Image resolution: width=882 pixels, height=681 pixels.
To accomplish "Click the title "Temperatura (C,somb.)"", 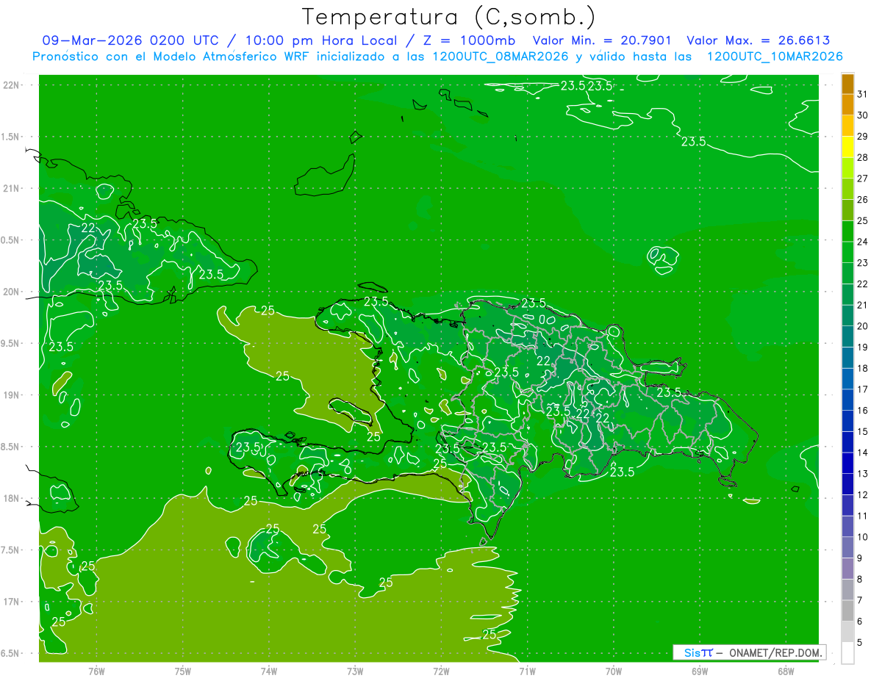I will pos(449,17).
